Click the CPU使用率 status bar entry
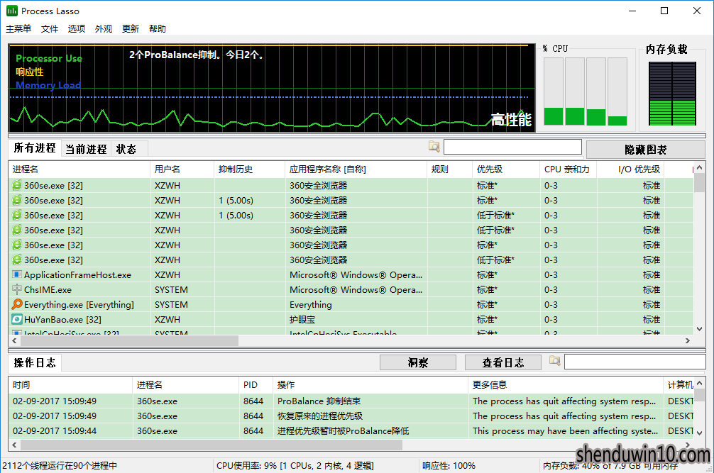Screen dimensions: 714x473 [x=295, y=466]
